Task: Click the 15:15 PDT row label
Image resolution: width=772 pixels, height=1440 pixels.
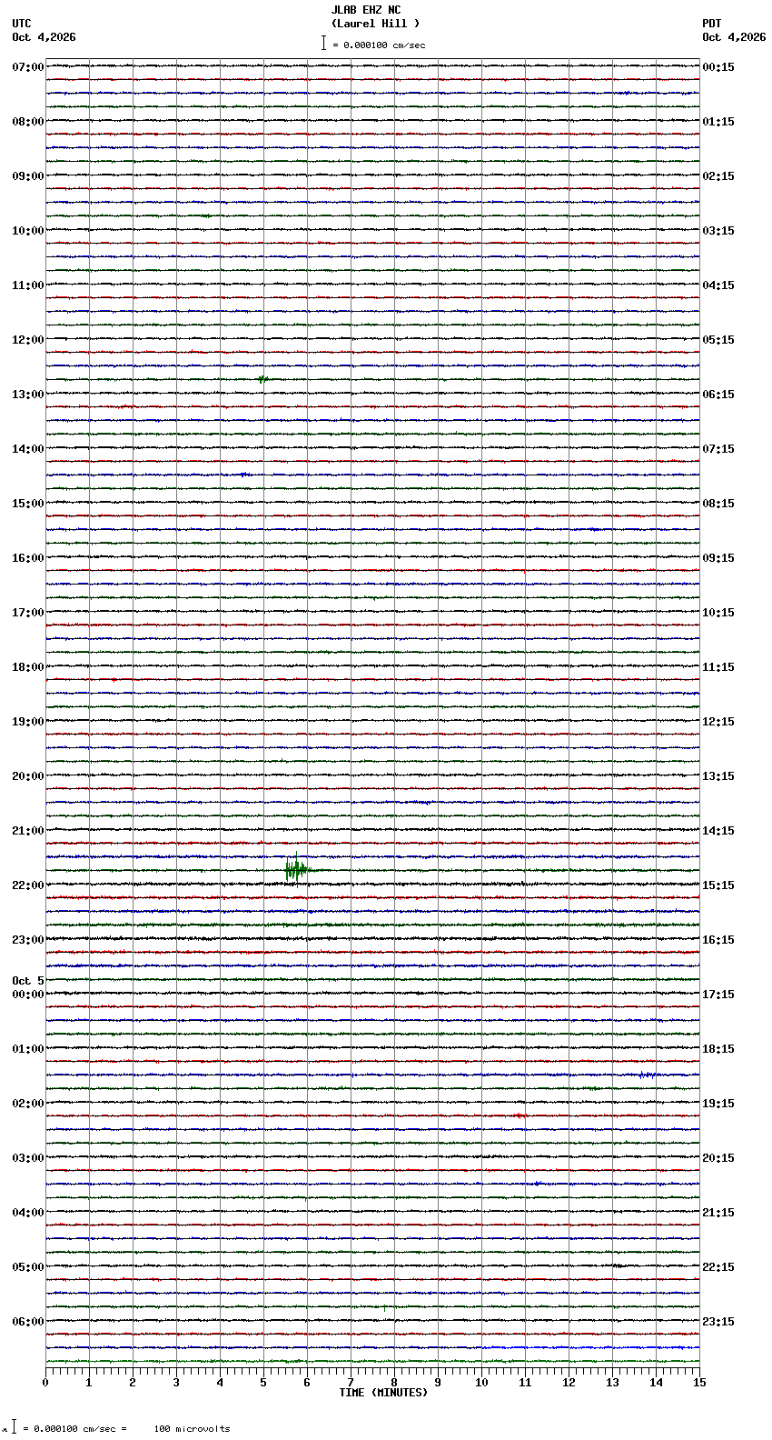Action: [718, 885]
